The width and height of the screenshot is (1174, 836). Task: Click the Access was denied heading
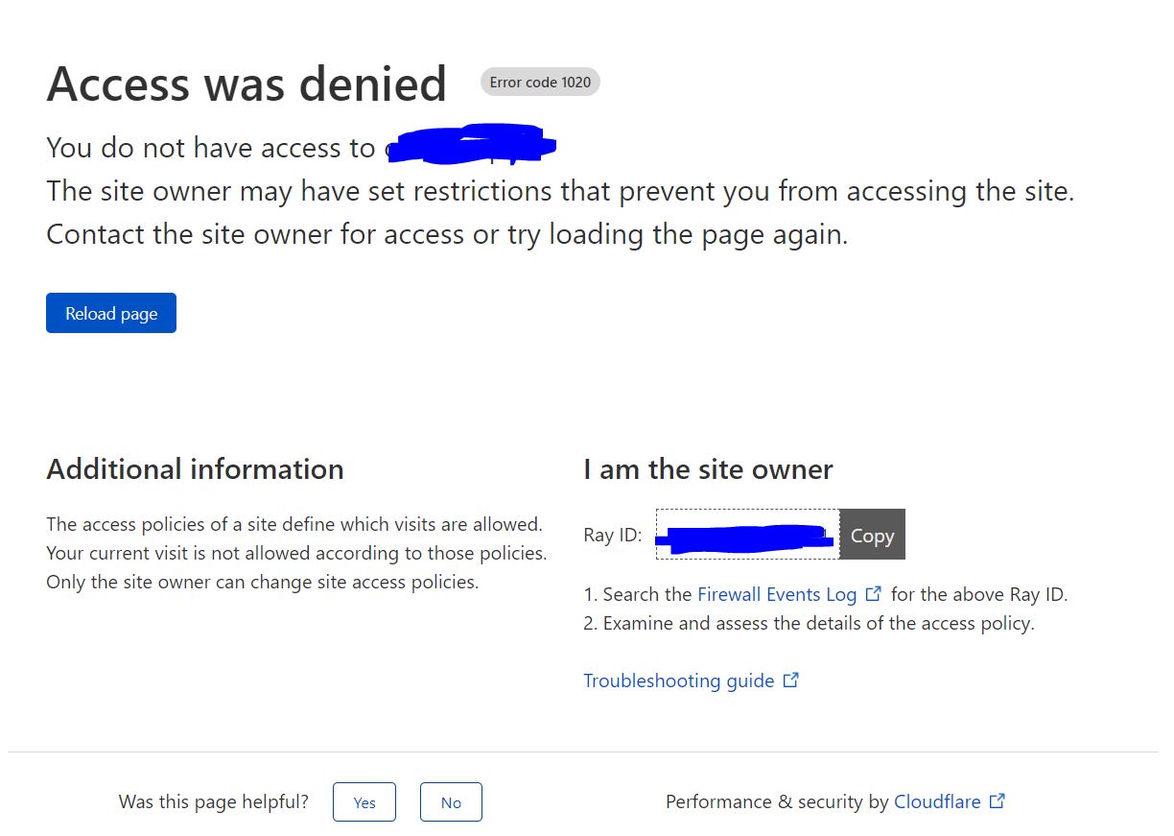[247, 84]
